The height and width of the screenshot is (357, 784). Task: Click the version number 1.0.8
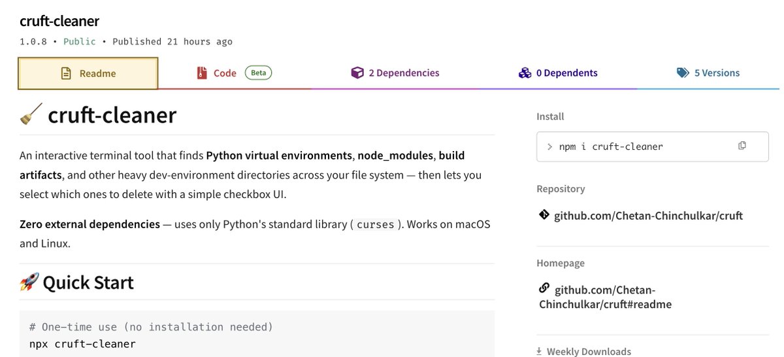pos(33,41)
